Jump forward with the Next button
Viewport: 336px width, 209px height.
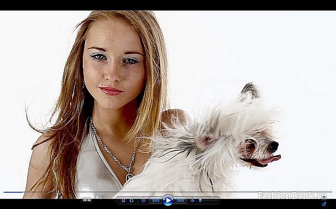(x=180, y=201)
